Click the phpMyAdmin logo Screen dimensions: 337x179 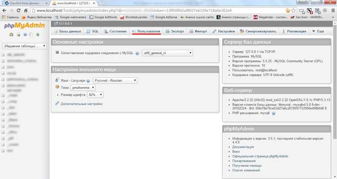click(25, 26)
